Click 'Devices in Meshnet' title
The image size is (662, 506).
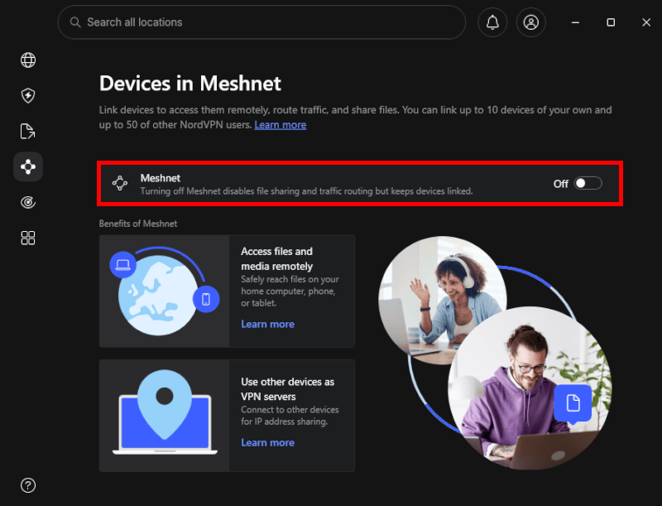(190, 83)
